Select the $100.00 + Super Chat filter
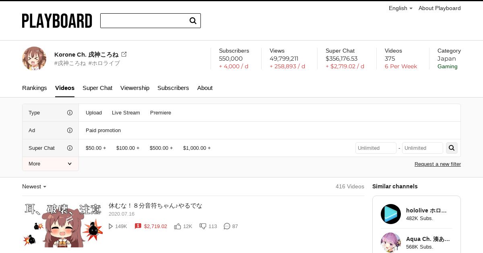The height and width of the screenshot is (253, 483). (128, 148)
